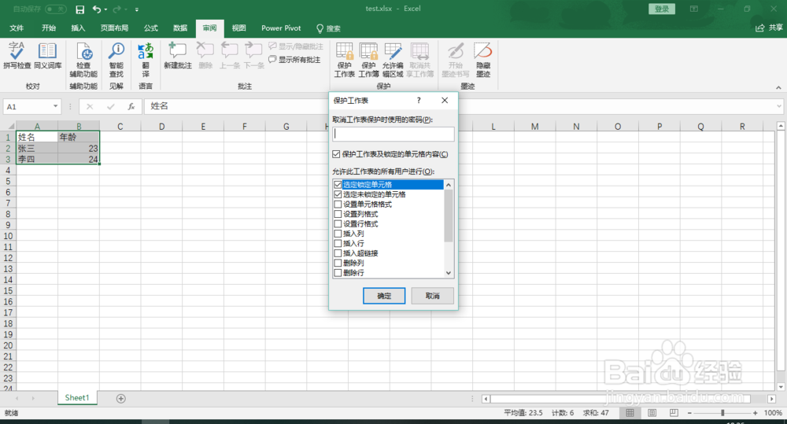Uncheck Select locked cells option

[x=338, y=185]
